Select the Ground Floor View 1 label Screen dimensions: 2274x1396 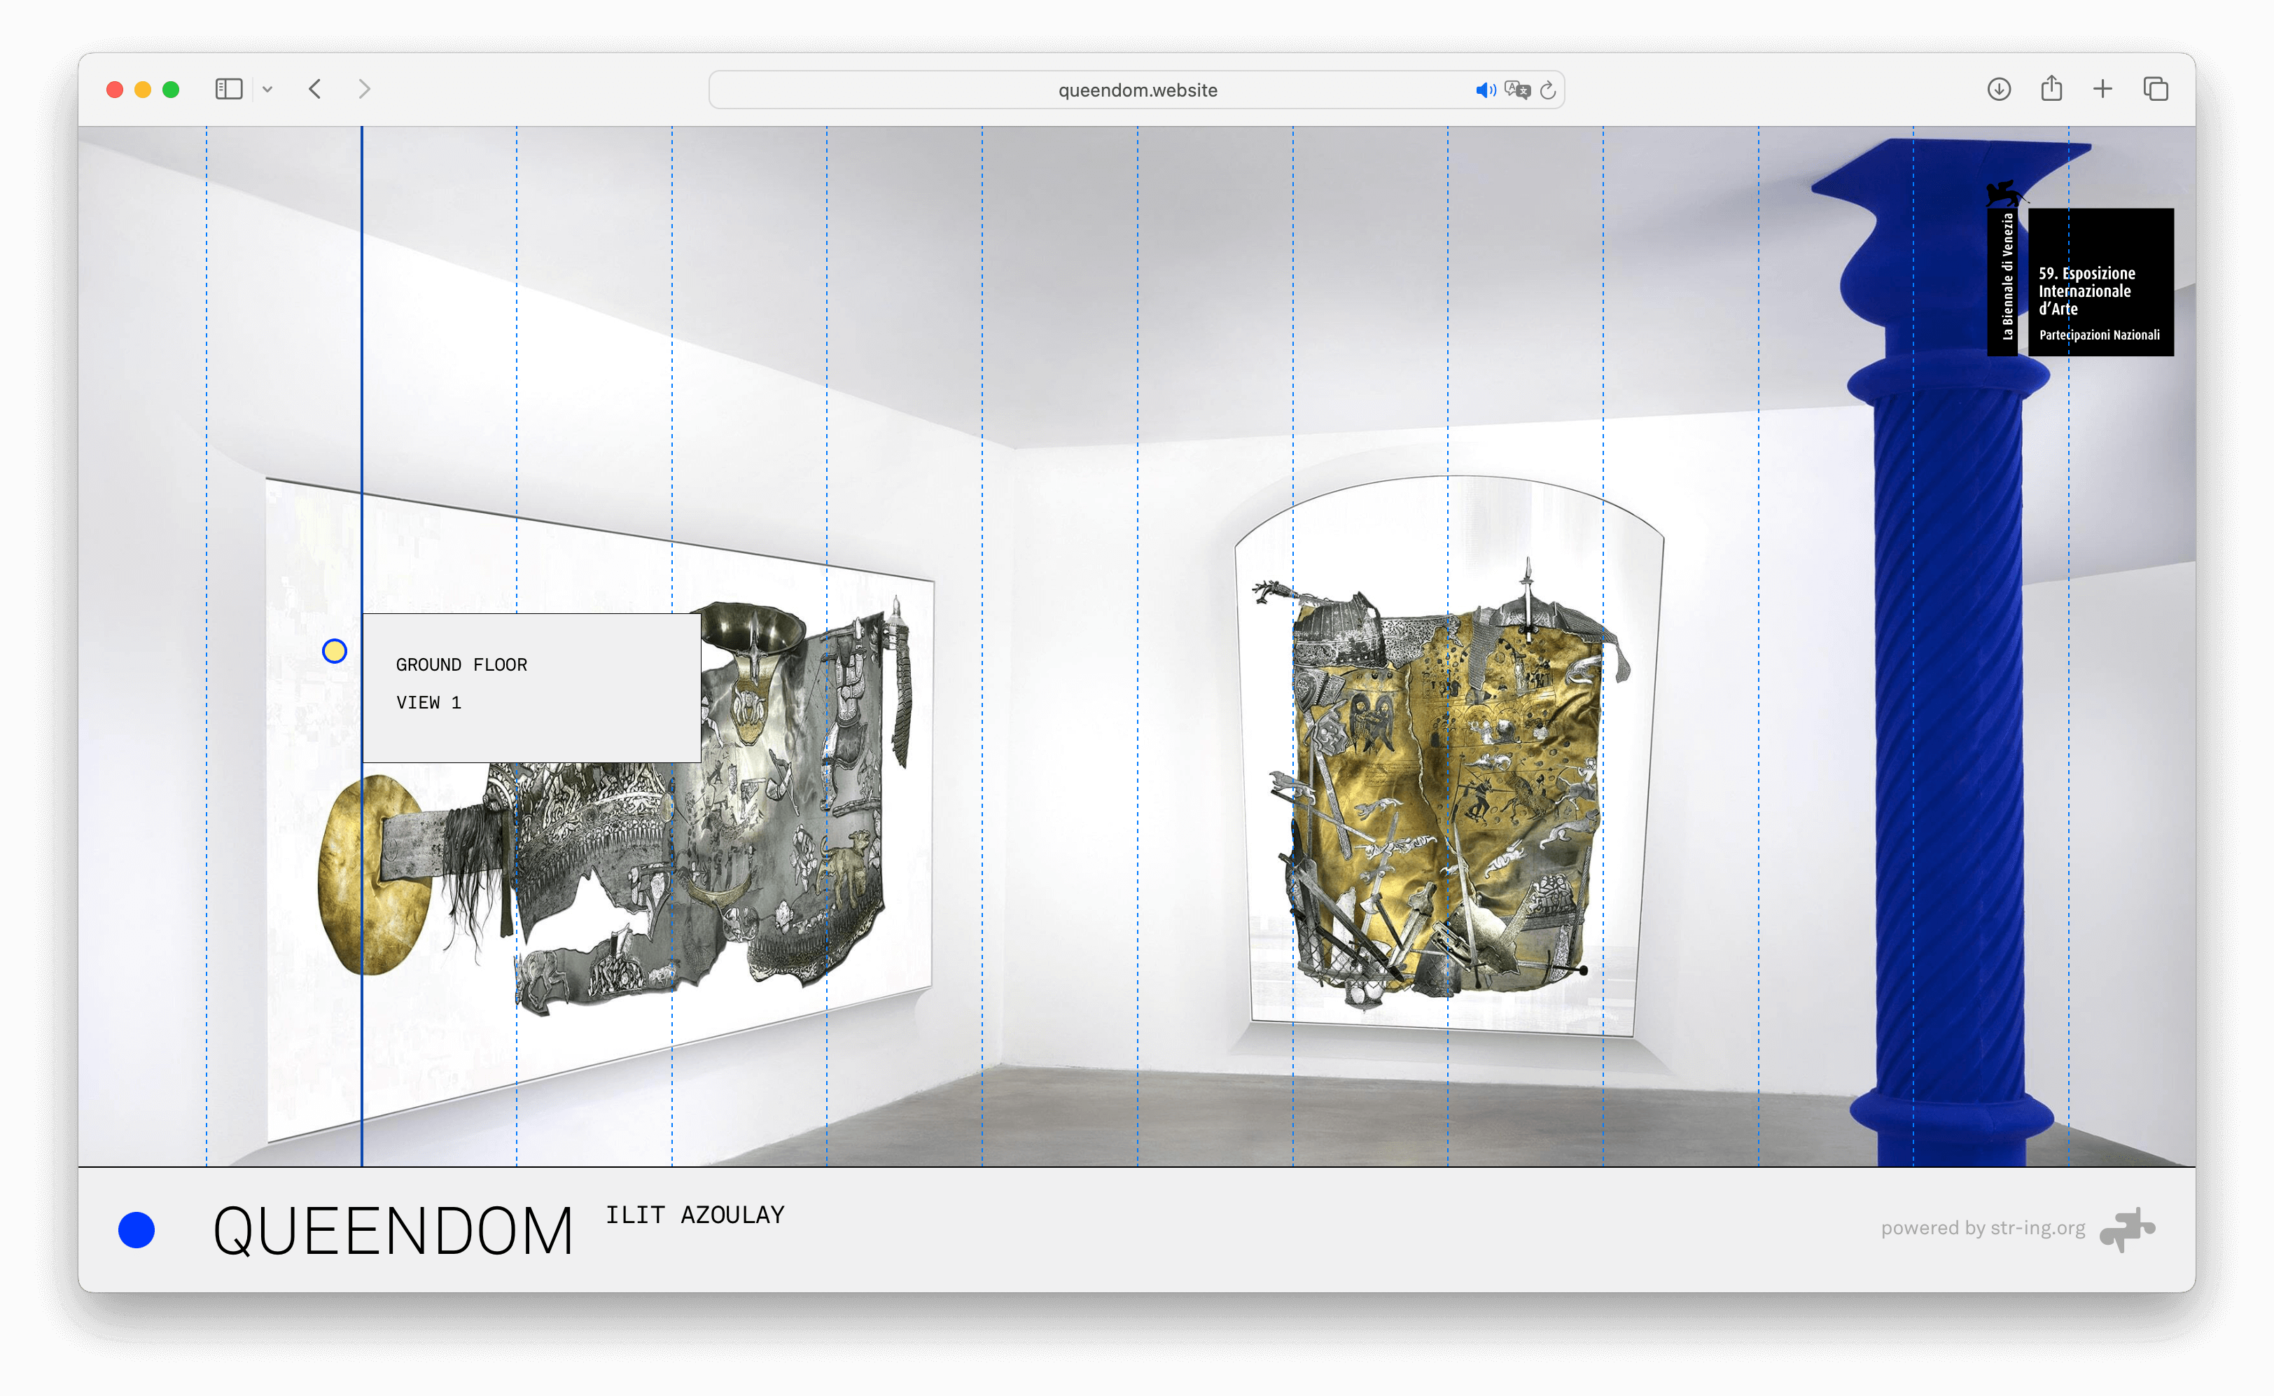click(x=532, y=687)
